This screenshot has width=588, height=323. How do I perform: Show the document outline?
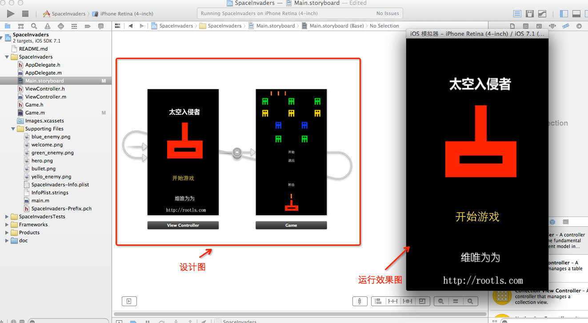pyautogui.click(x=129, y=301)
